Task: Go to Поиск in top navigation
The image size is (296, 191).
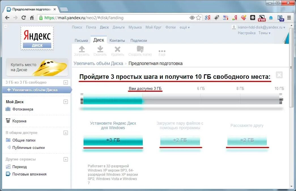Action: tap(77, 27)
